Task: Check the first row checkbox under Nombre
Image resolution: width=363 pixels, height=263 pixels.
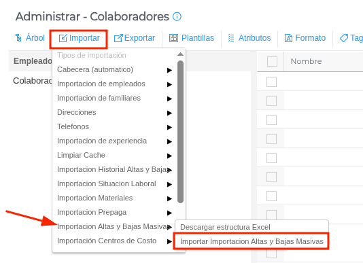Action: click(271, 82)
